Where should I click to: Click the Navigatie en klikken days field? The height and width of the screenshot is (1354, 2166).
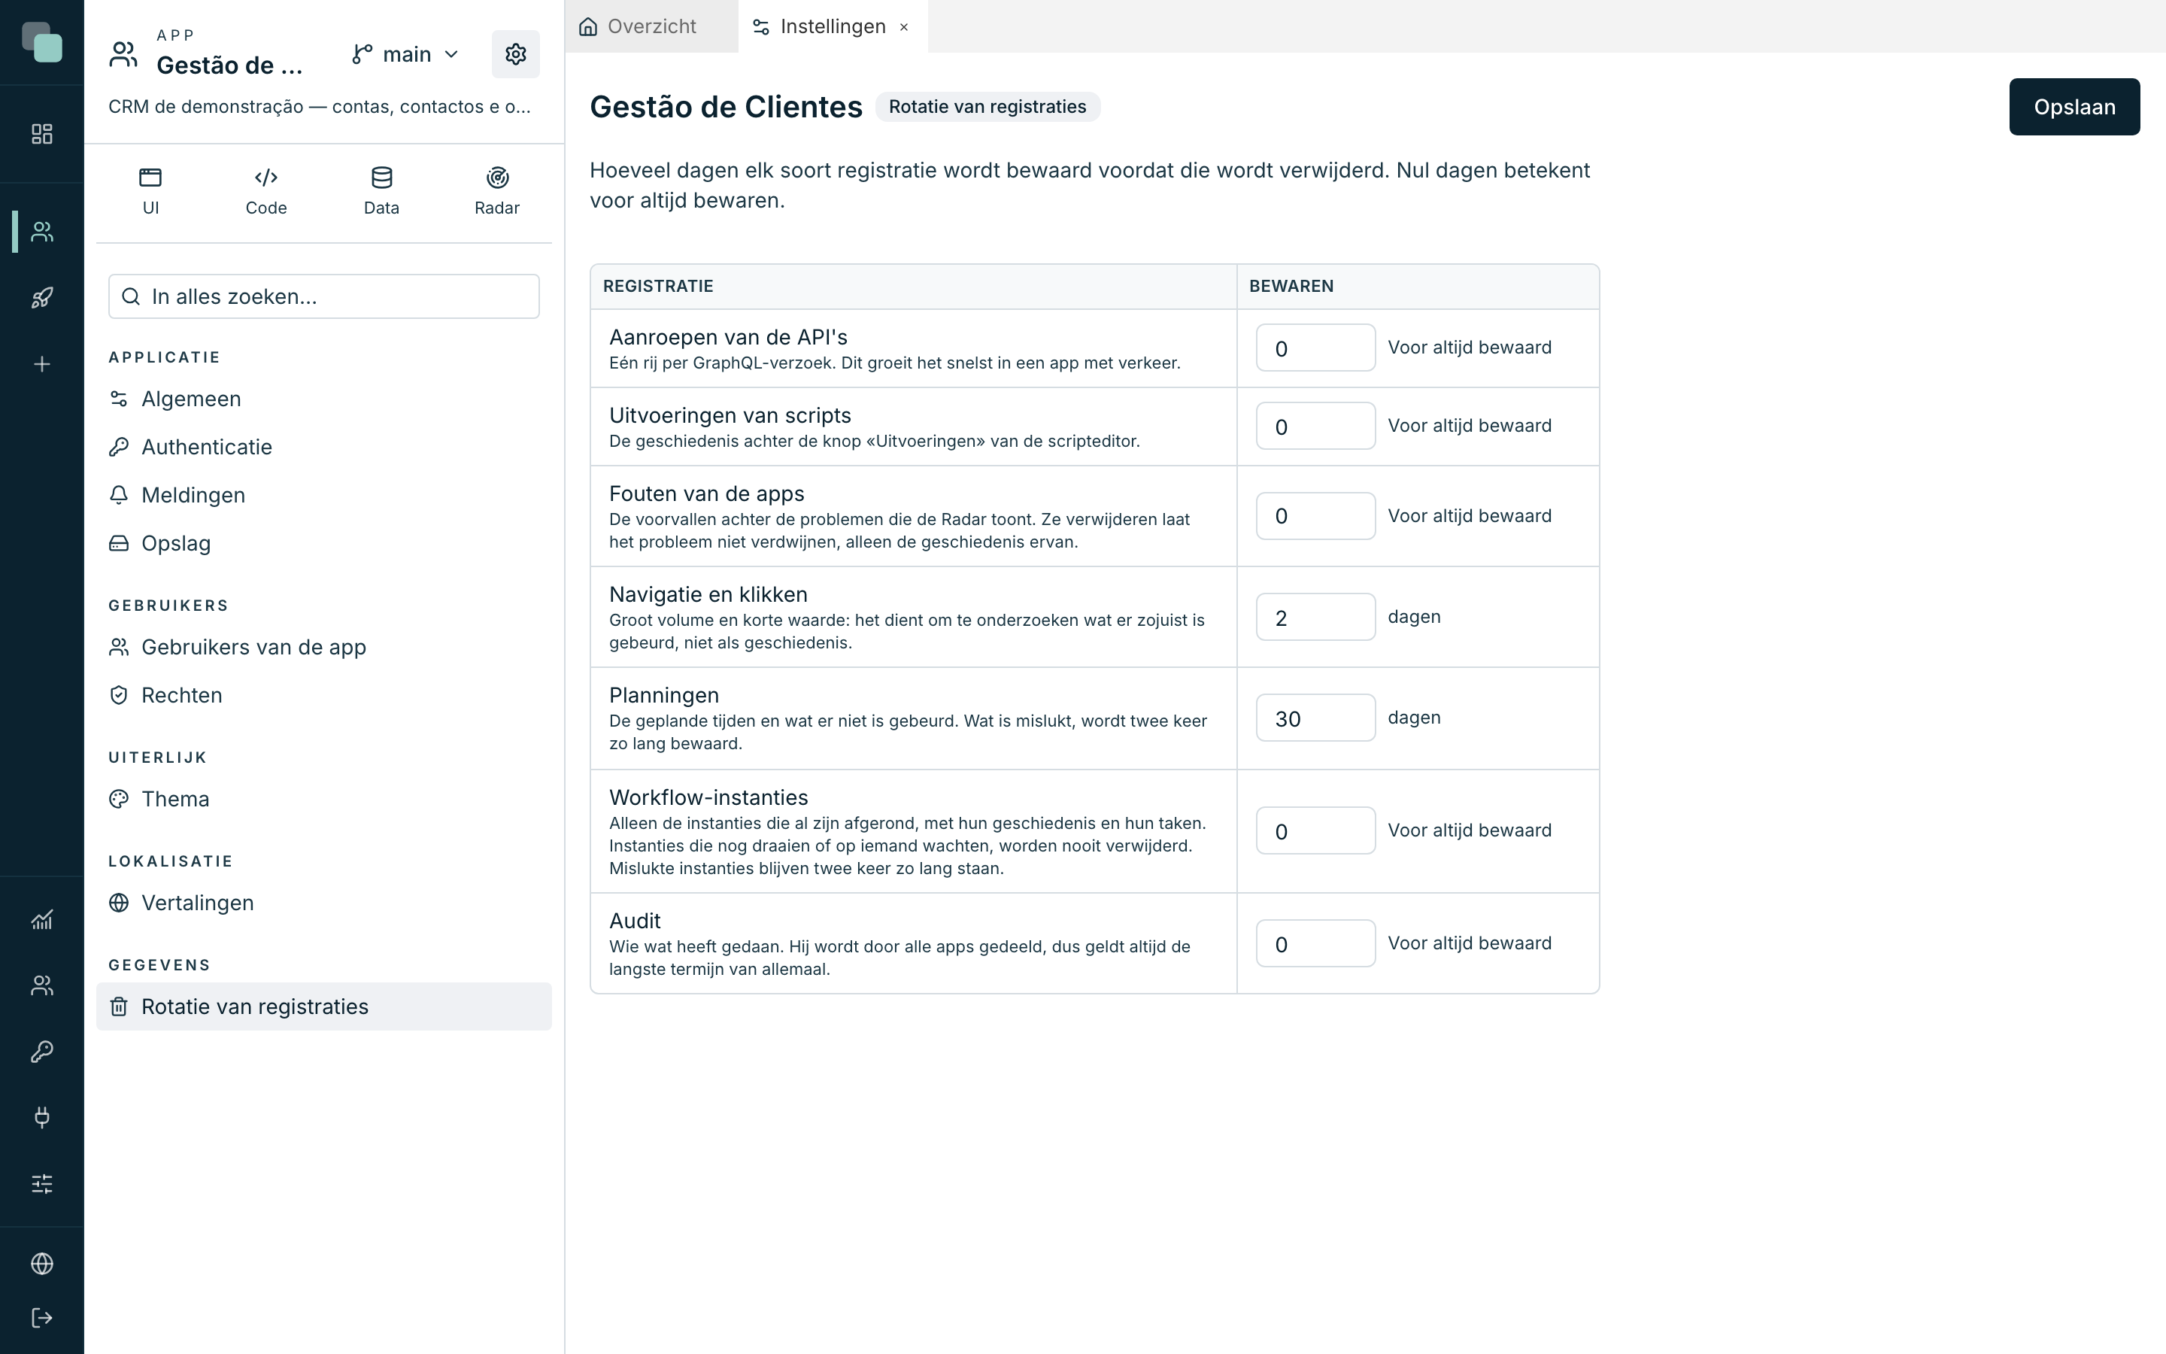point(1315,617)
